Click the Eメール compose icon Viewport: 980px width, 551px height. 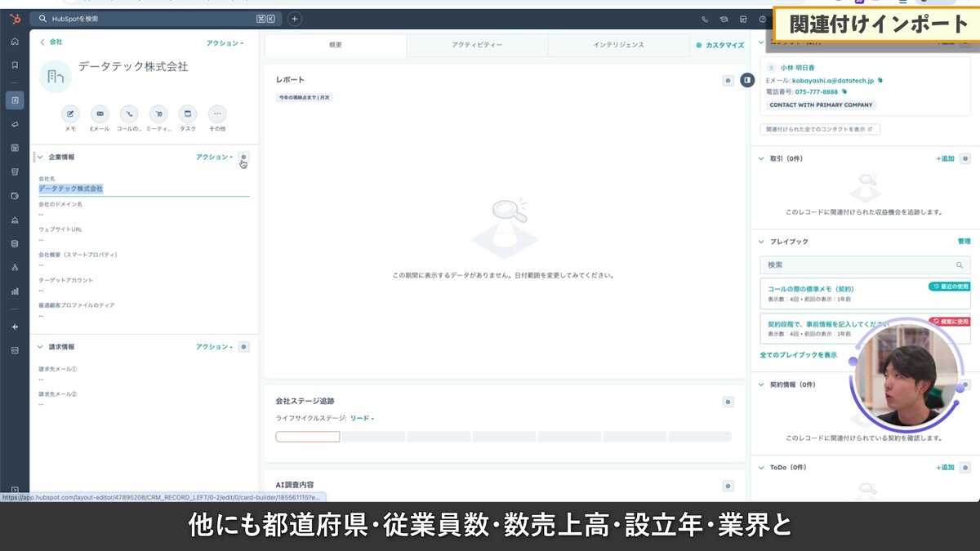click(x=100, y=114)
